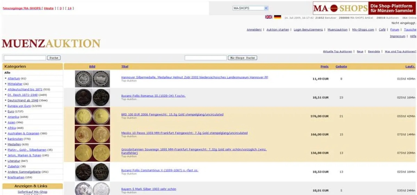Open the Afrika category

12,128
